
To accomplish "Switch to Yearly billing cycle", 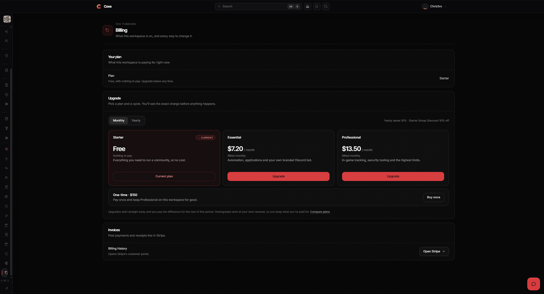I will point(136,120).
